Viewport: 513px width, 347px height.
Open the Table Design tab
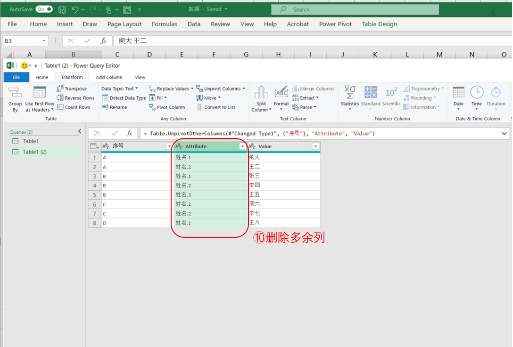click(x=379, y=24)
